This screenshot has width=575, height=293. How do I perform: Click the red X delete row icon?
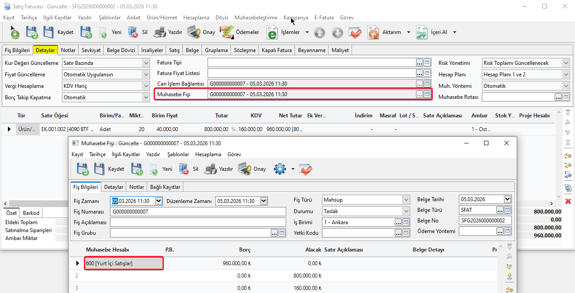pyautogui.click(x=568, y=201)
